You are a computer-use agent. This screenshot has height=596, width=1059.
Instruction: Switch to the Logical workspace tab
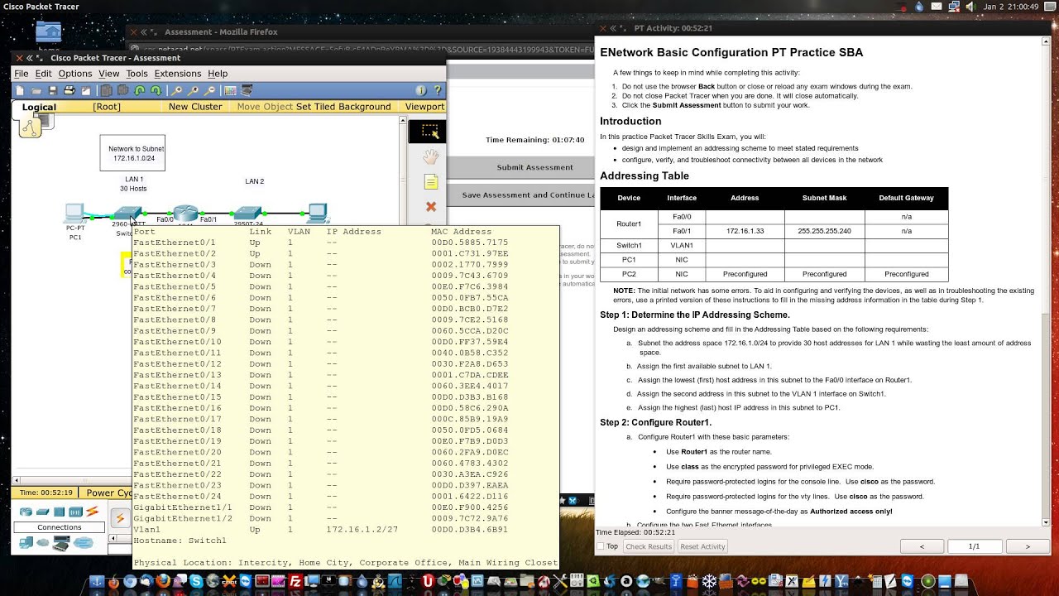click(39, 107)
